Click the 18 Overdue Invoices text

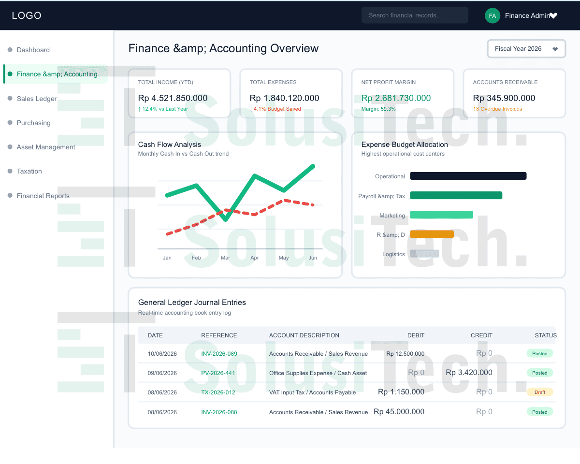pos(497,109)
